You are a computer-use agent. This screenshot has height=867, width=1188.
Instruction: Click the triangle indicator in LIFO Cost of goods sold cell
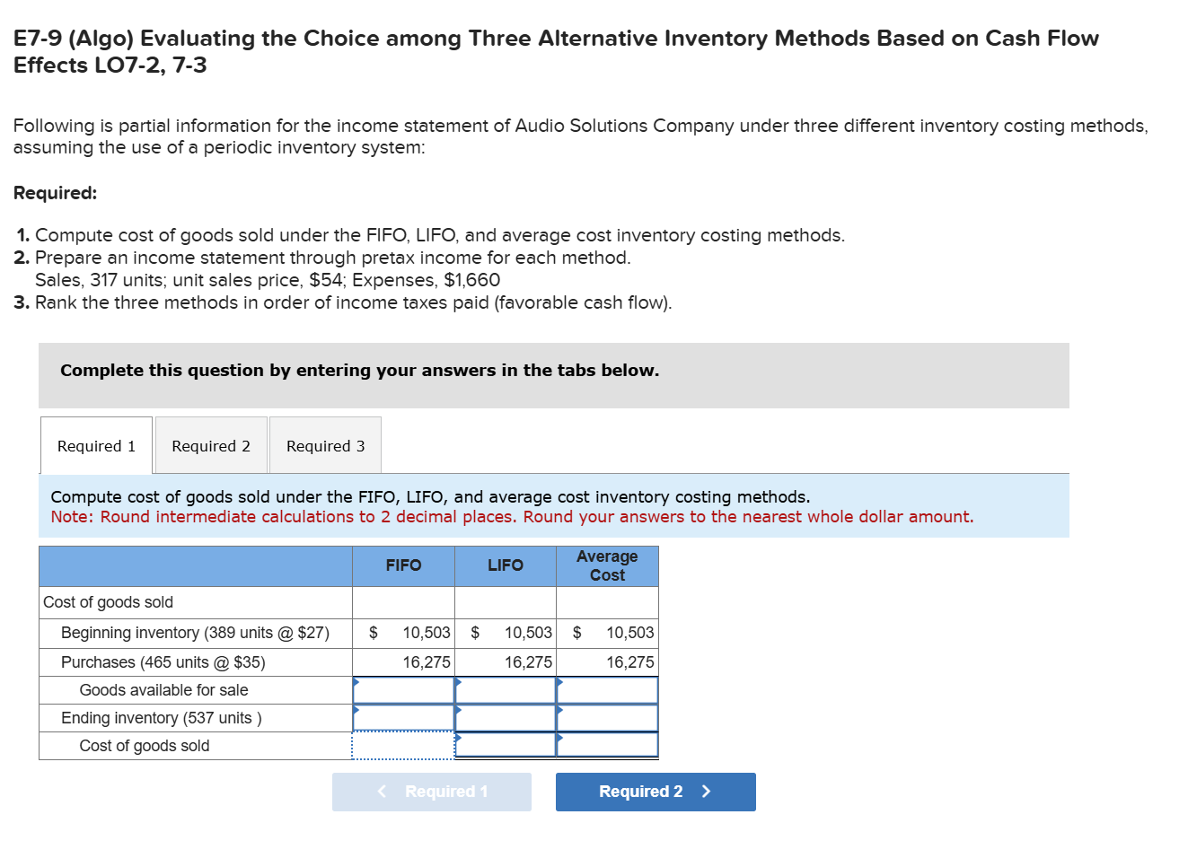[x=458, y=740]
